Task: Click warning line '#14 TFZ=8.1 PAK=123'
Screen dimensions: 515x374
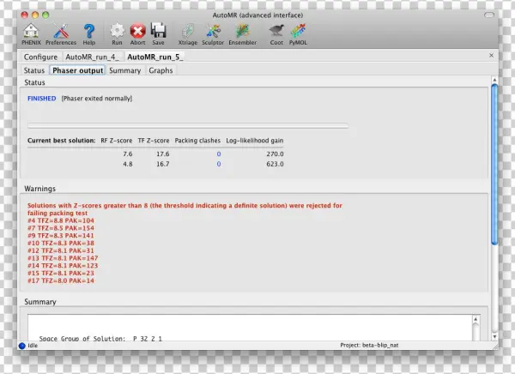Action: [x=63, y=266]
